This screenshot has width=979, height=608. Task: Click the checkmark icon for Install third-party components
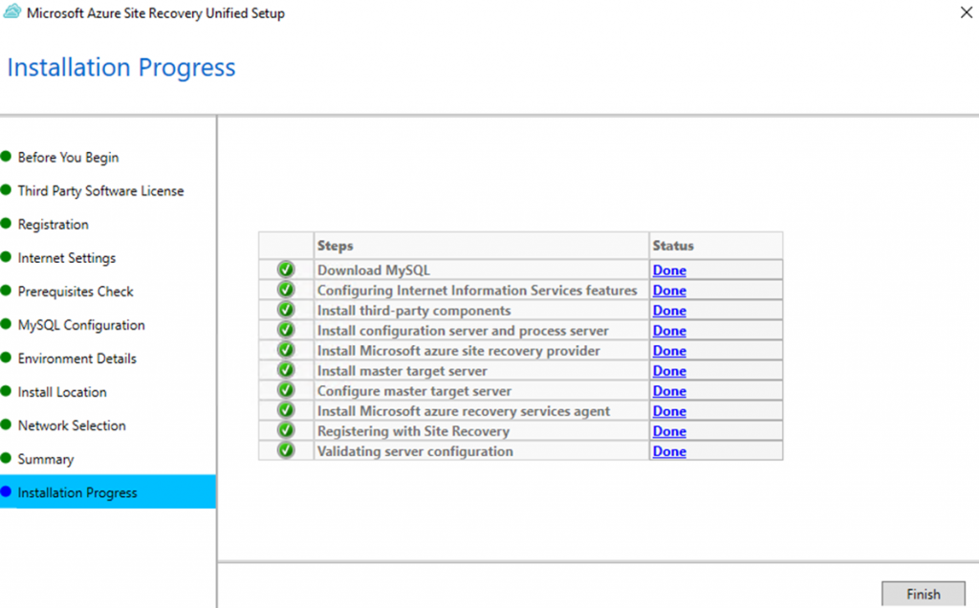286,311
